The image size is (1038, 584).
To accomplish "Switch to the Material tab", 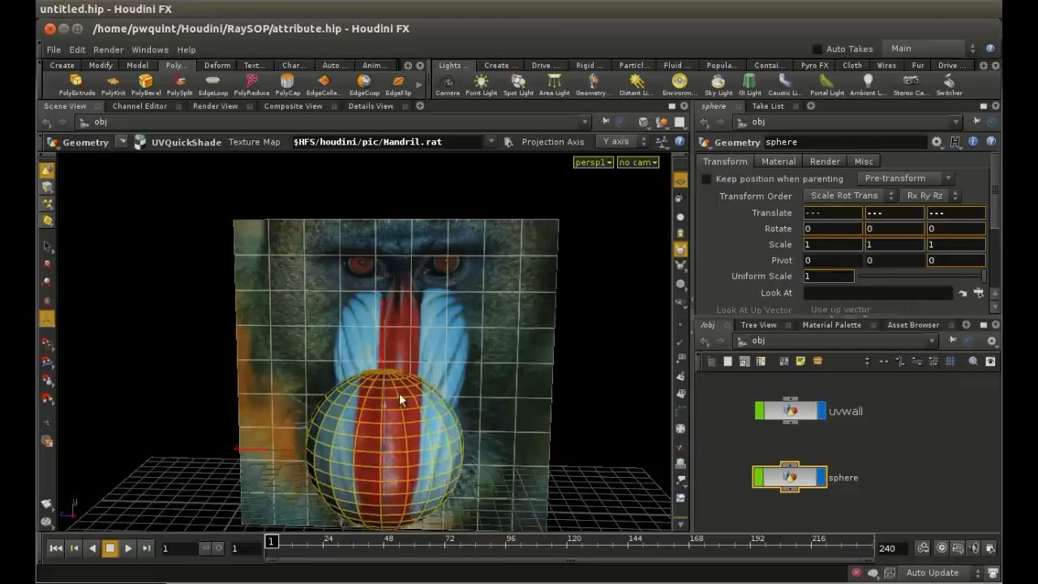I will [x=778, y=161].
